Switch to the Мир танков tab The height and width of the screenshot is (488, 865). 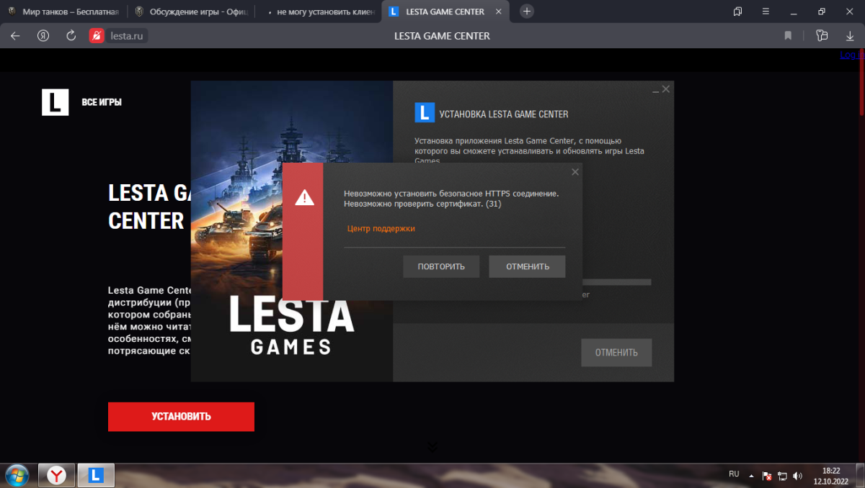tap(63, 12)
